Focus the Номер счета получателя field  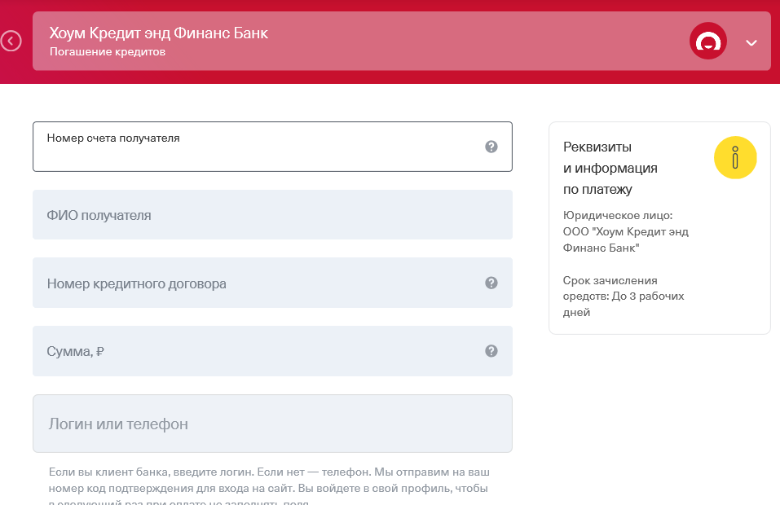point(272,147)
